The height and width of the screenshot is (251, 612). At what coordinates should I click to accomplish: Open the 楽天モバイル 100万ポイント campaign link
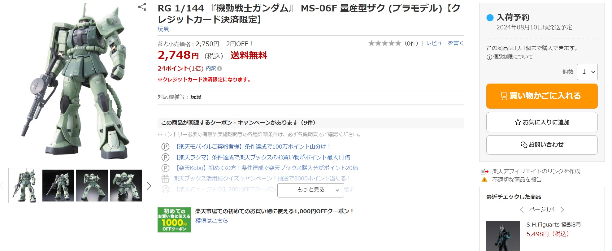point(252,147)
